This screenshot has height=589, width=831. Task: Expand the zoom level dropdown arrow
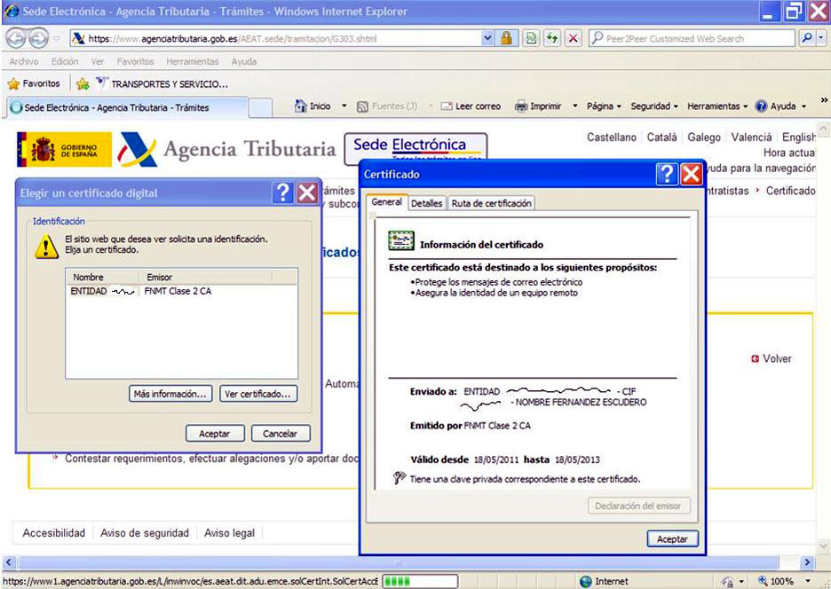point(808,581)
